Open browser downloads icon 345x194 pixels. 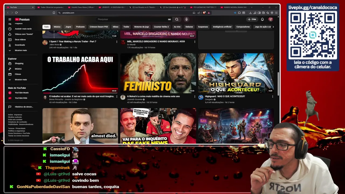(x=250, y=13)
